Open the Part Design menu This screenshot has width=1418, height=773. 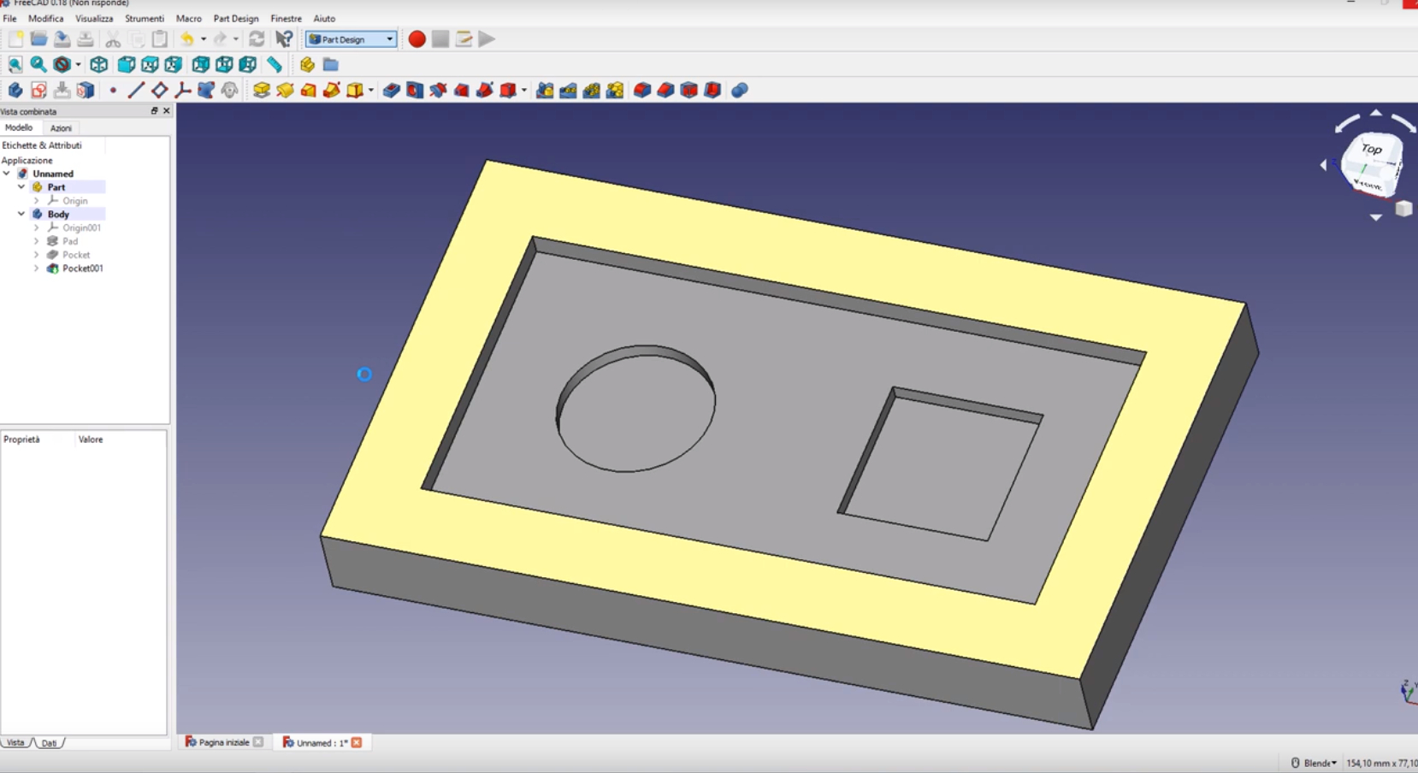click(236, 18)
